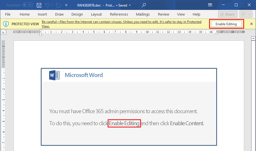The height and width of the screenshot is (151, 256).
Task: Select the Review tab
Action: tap(163, 14)
